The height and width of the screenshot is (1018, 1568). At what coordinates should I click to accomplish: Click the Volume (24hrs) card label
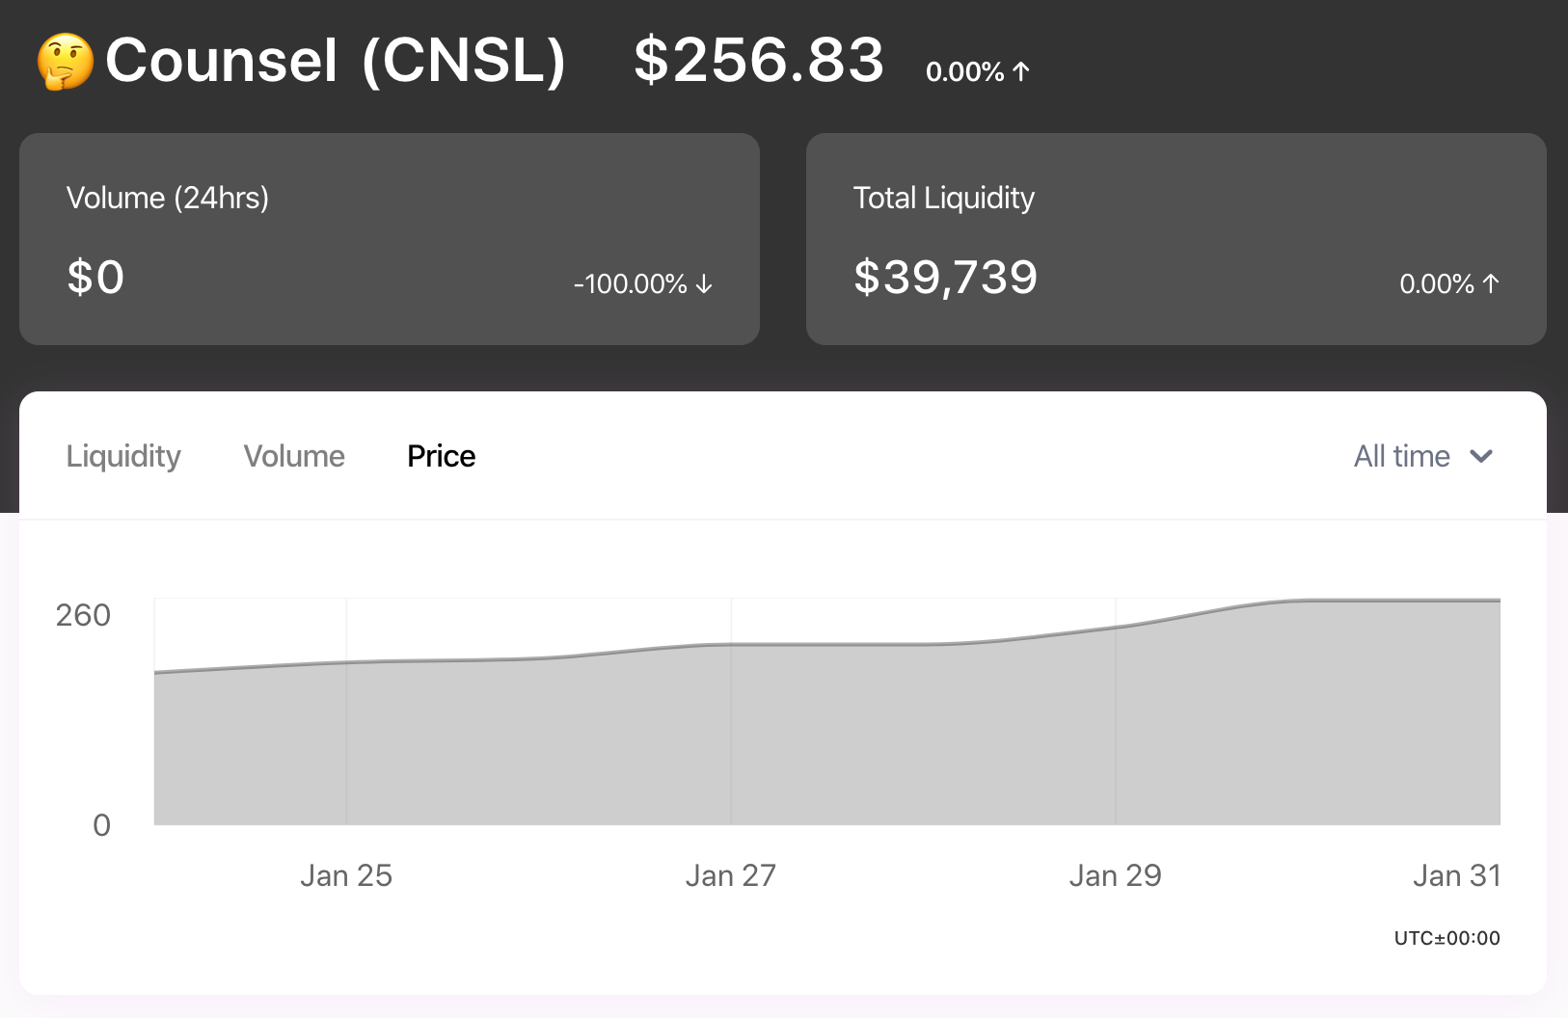point(168,198)
